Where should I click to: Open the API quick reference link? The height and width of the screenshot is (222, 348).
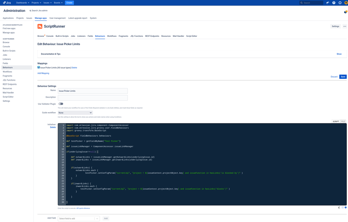coord(83,208)
